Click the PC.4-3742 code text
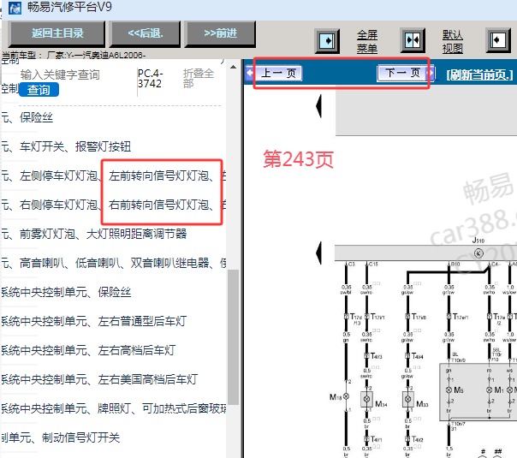The image size is (517, 458). point(151,78)
